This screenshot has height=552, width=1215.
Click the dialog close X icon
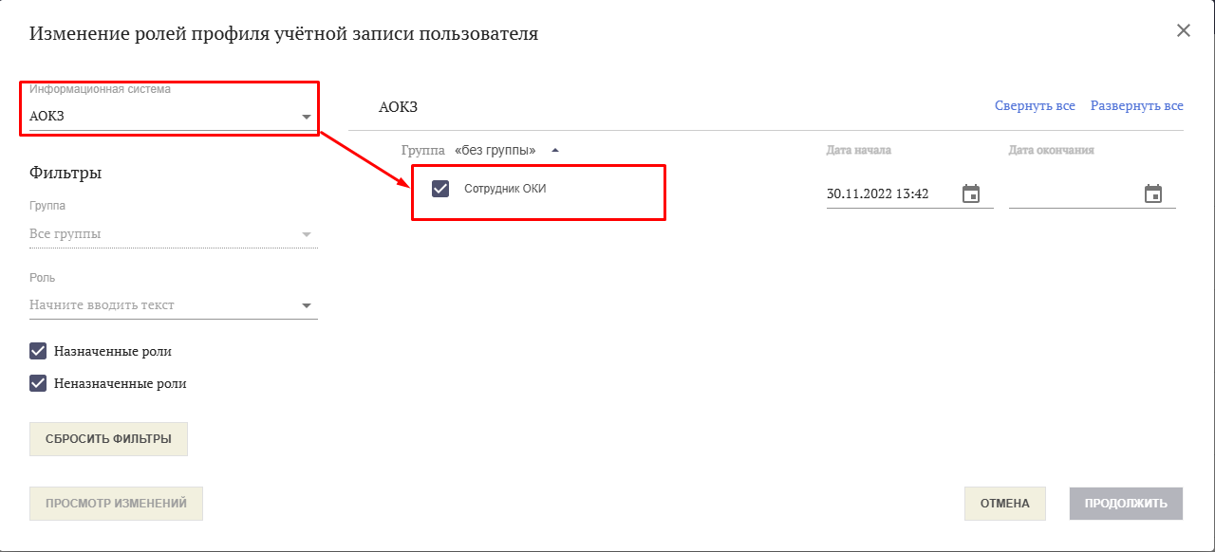1184,29
